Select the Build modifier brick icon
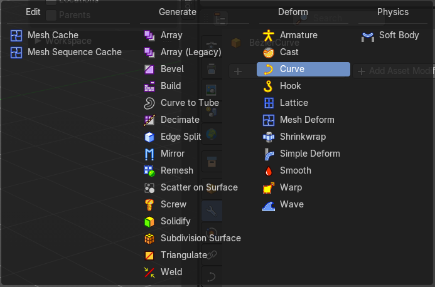Screen dimensions: 435x287 click(149, 86)
